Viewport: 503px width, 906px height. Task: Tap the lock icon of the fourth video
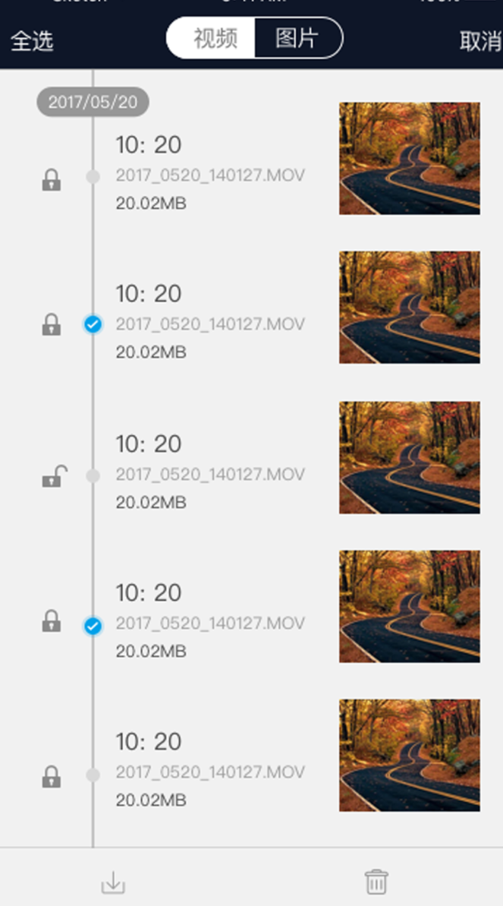click(51, 620)
